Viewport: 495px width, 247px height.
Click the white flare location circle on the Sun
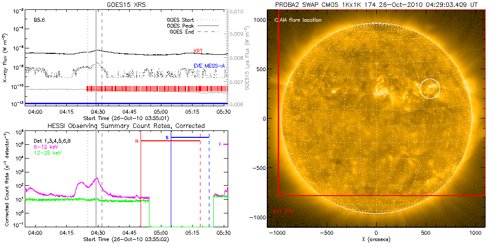pos(430,88)
